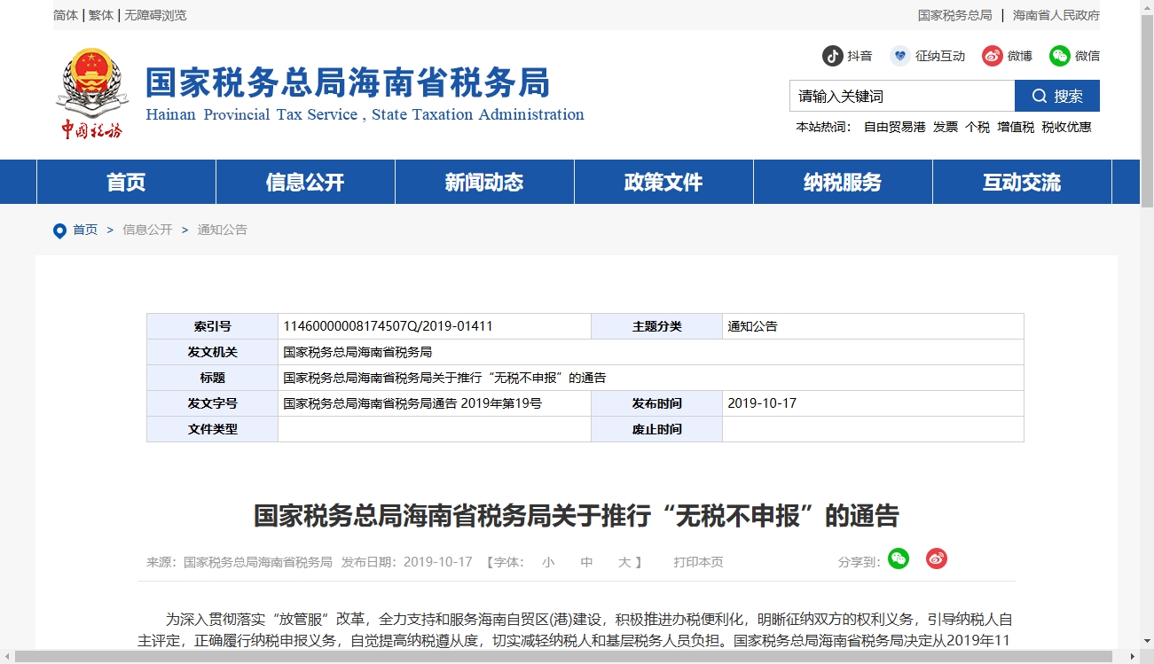This screenshot has height=664, width=1154.
Task: Share article via red Weibo icon
Action: coord(937,559)
